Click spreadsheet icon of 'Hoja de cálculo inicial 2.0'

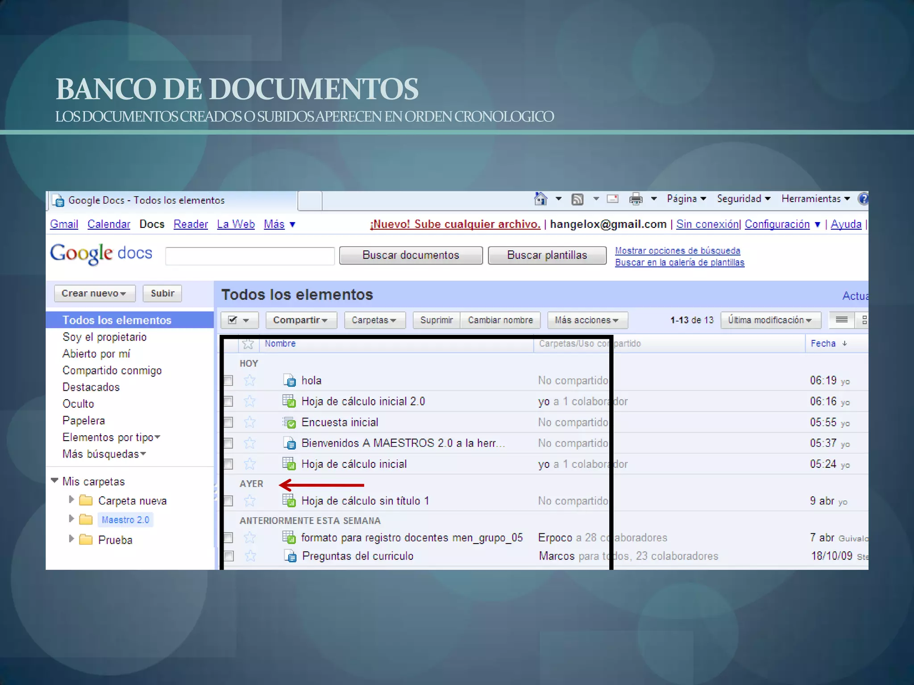coord(289,401)
